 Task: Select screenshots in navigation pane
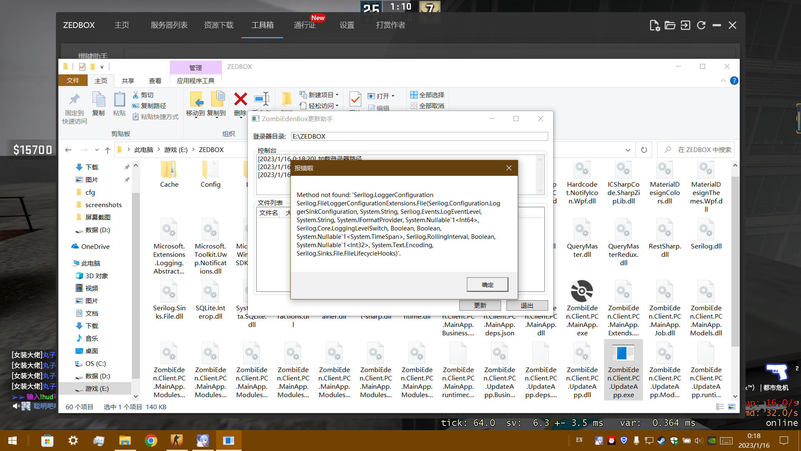click(103, 205)
